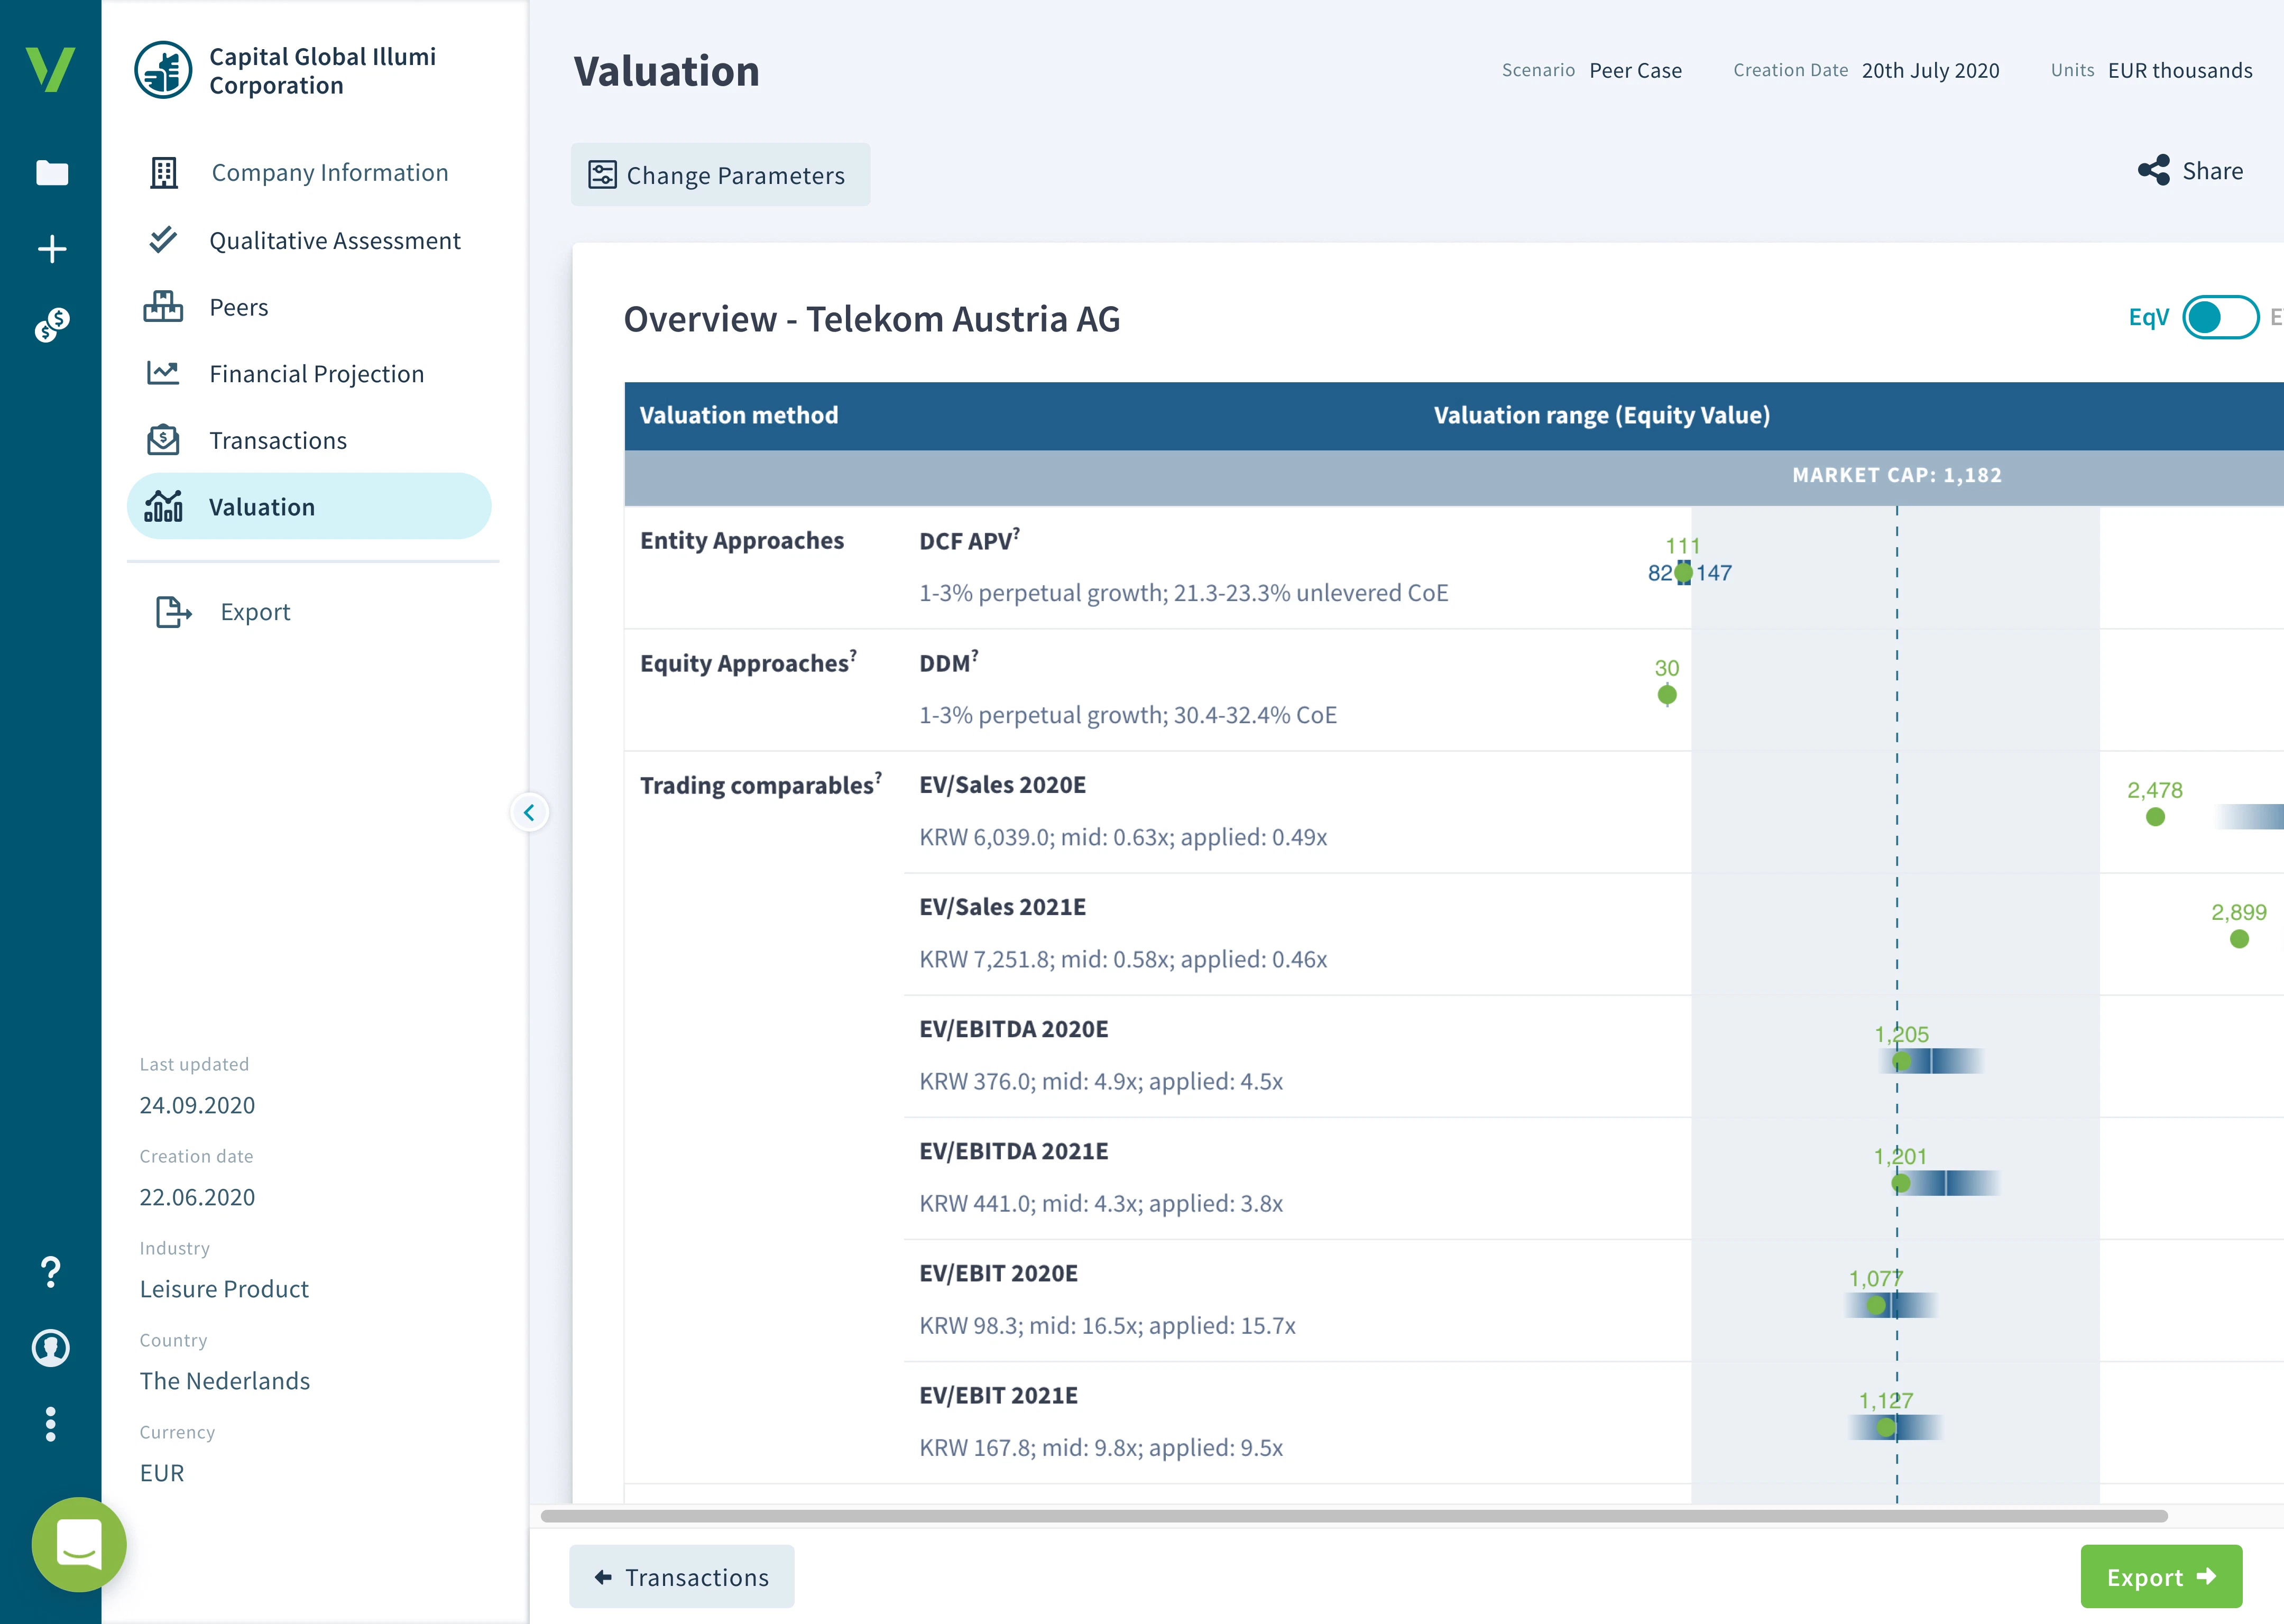The image size is (2284, 1624).
Task: Select Qualitative Assessment in sidebar
Action: click(334, 241)
